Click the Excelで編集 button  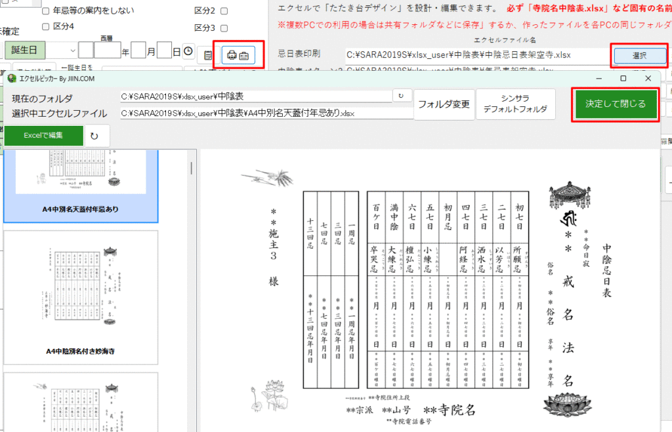44,135
